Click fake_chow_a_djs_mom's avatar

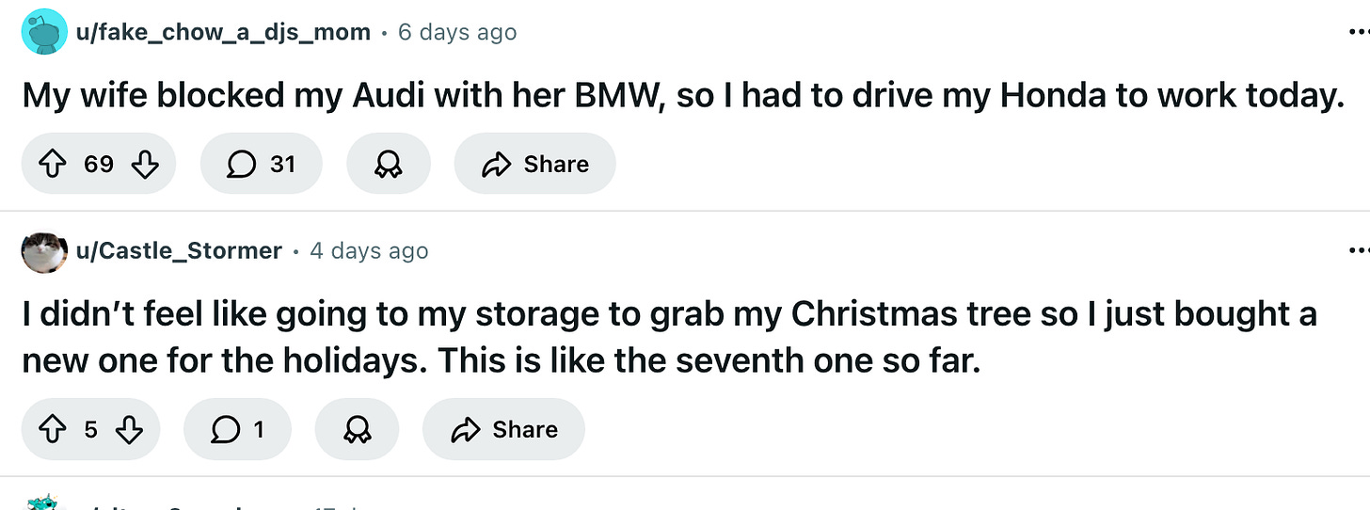coord(44,32)
